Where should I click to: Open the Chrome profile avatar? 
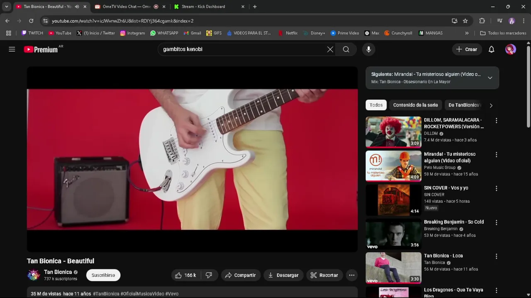[x=512, y=21]
